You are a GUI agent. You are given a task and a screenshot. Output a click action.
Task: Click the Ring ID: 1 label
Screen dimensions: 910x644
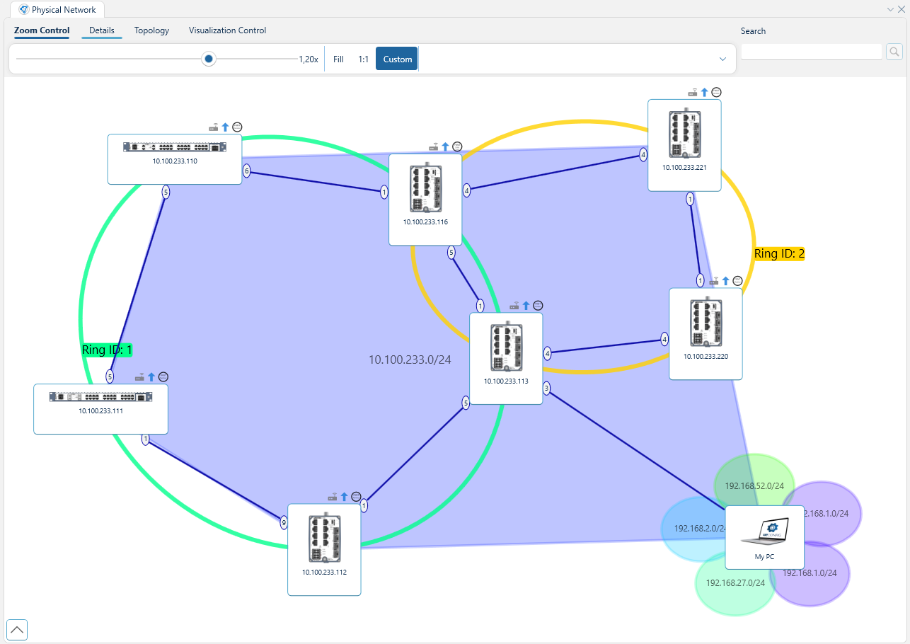pos(107,349)
